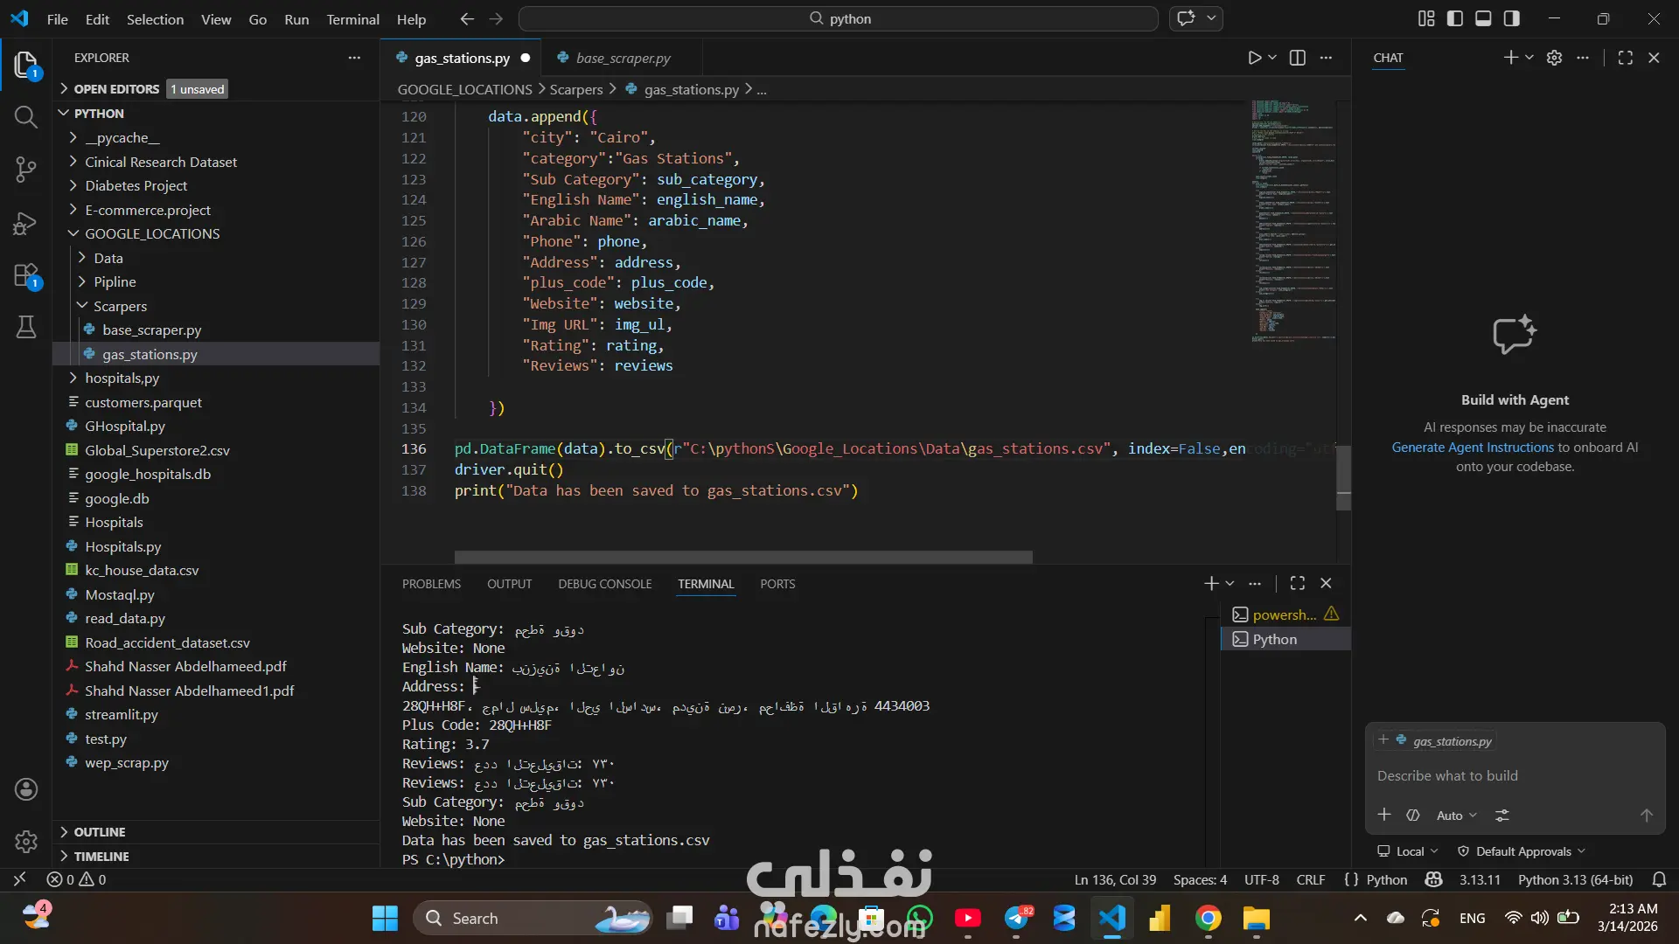Open the Extensions view
Image resolution: width=1679 pixels, height=944 pixels.
(25, 276)
